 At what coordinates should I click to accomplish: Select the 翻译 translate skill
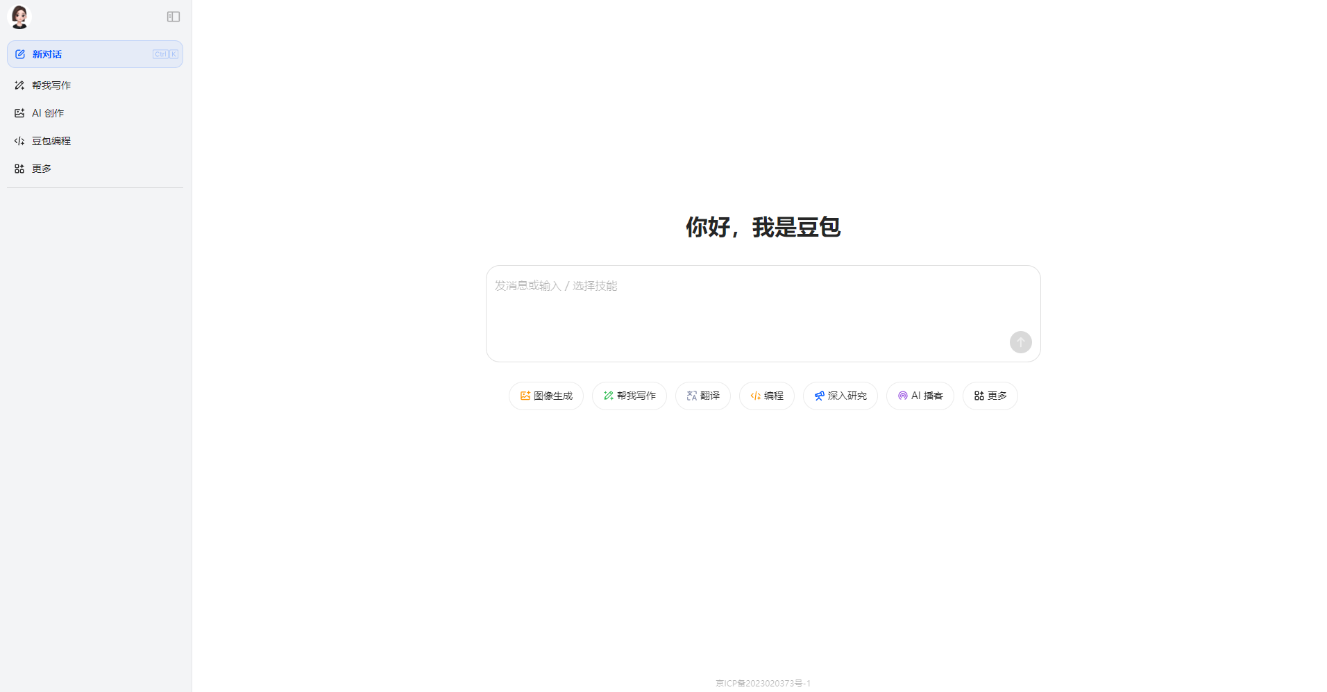tap(702, 395)
